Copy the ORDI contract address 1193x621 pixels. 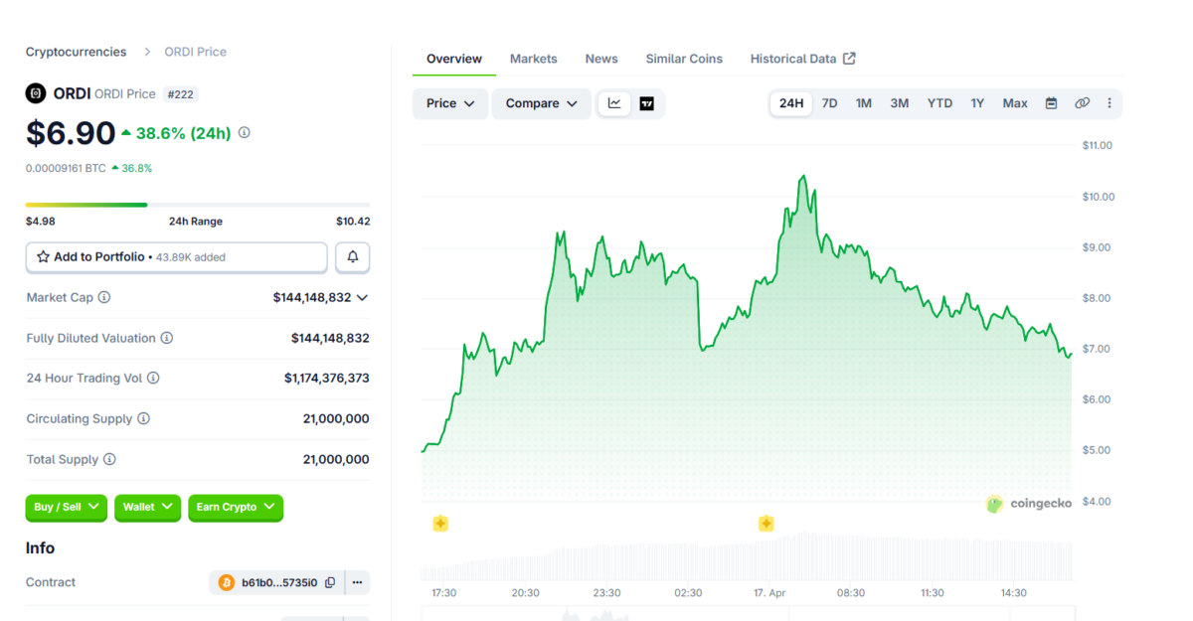[x=330, y=582]
